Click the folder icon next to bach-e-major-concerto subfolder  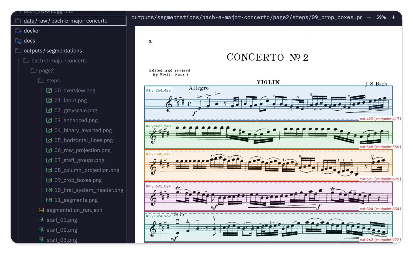(x=26, y=61)
